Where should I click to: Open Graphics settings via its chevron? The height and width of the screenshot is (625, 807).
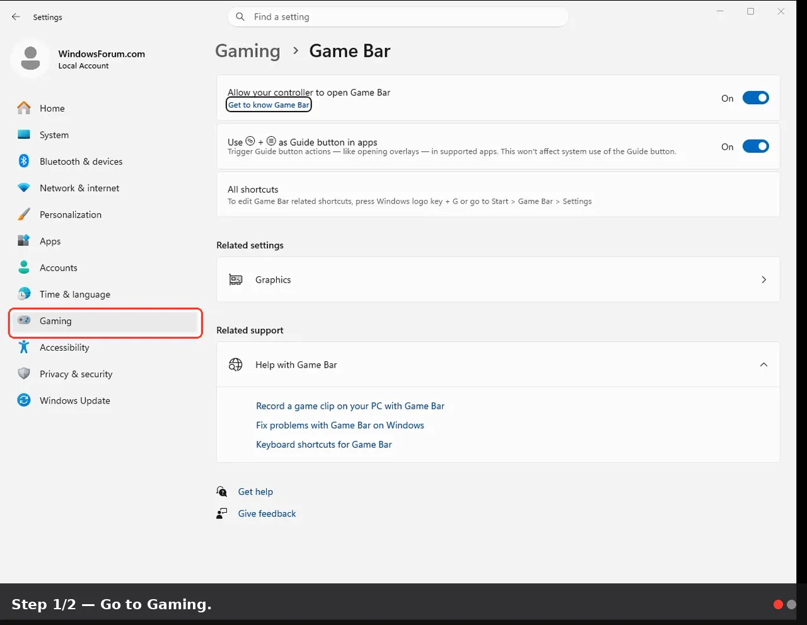pyautogui.click(x=763, y=279)
